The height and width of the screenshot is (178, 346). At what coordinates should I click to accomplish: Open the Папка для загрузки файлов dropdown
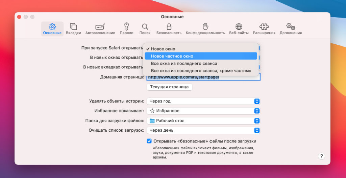coord(203,120)
